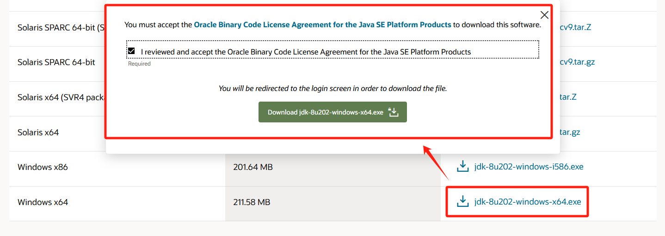Click the redirected to login screen notice

[x=332, y=88]
